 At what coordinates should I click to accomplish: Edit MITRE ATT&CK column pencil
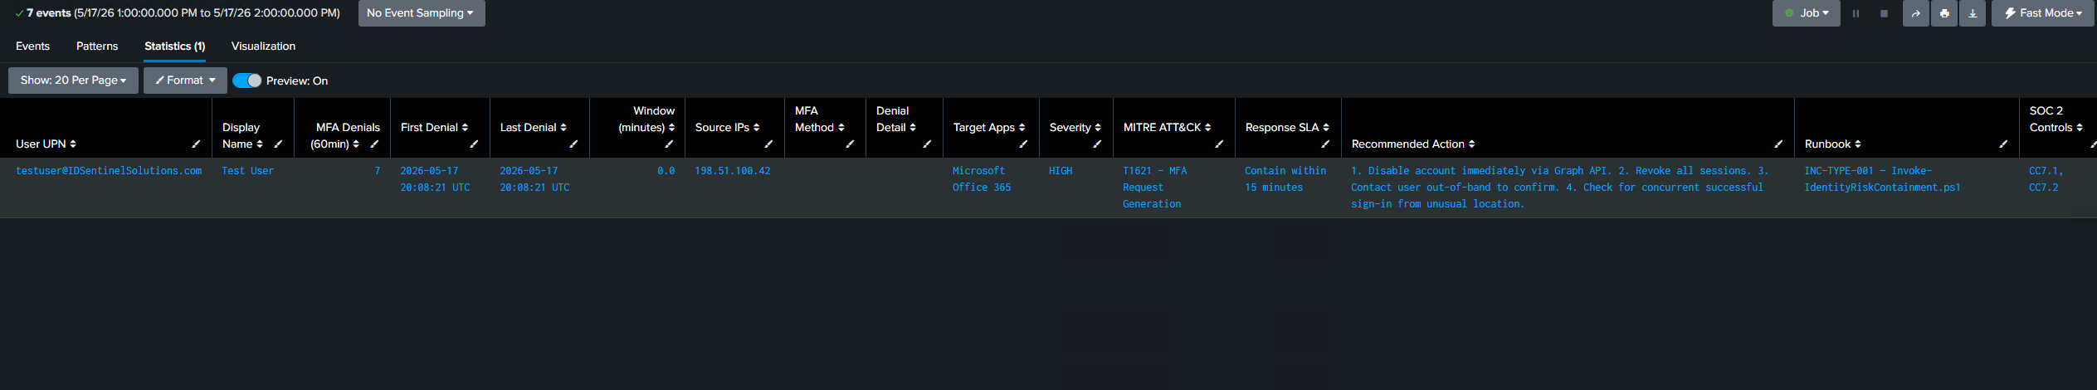(1219, 144)
